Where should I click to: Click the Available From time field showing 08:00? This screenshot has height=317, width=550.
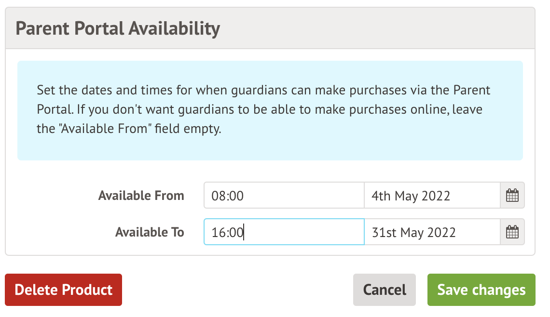[x=284, y=196]
